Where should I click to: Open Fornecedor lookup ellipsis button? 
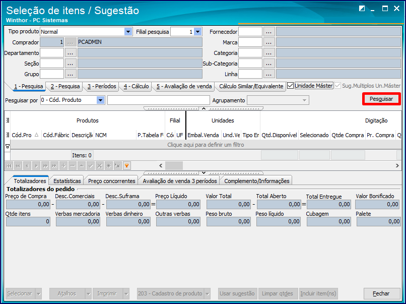pos(269,32)
